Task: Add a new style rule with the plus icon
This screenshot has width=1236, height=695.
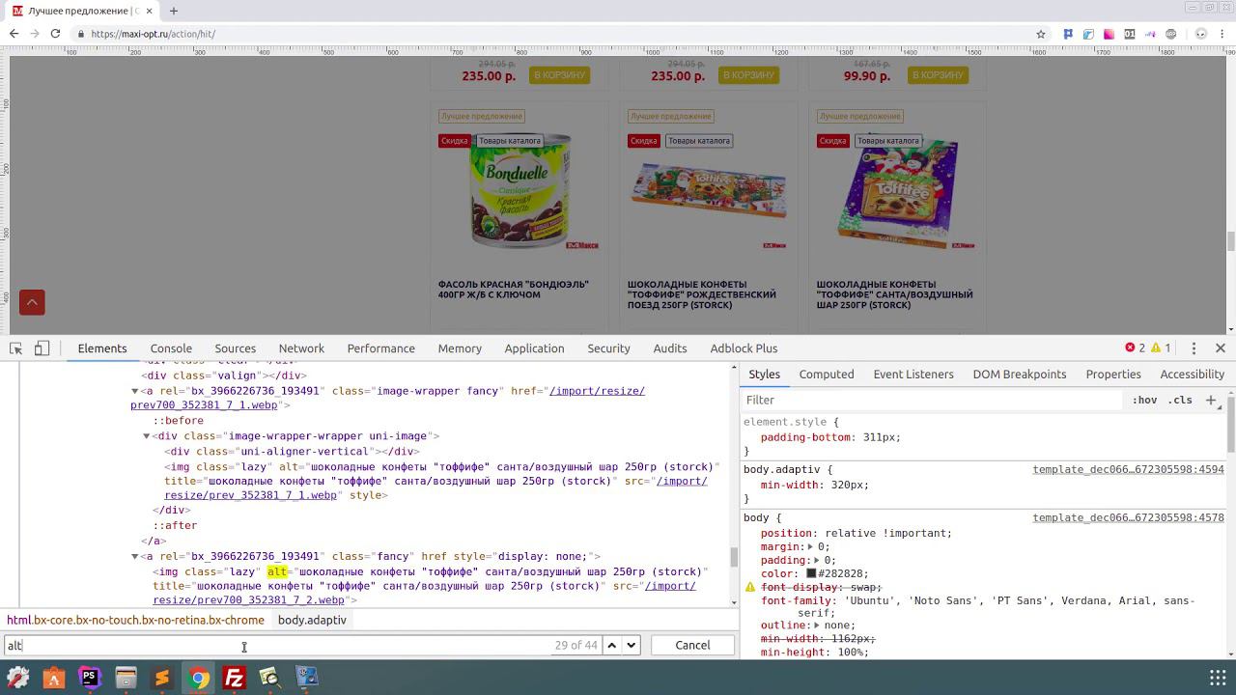Action: [1211, 400]
